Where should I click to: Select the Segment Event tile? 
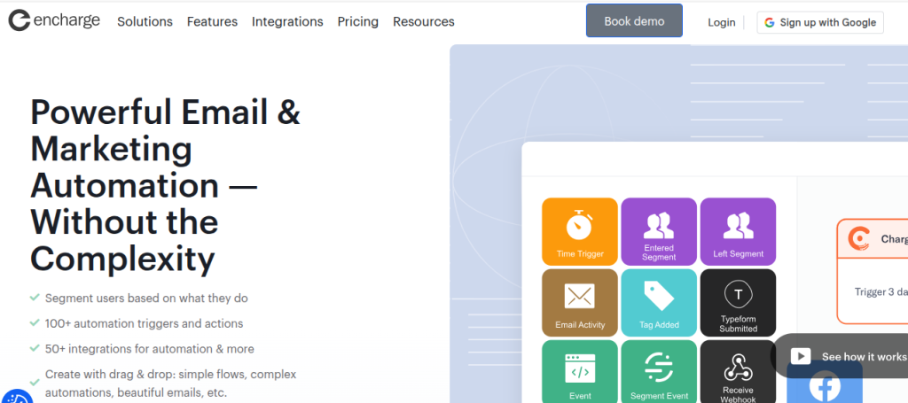point(659,371)
